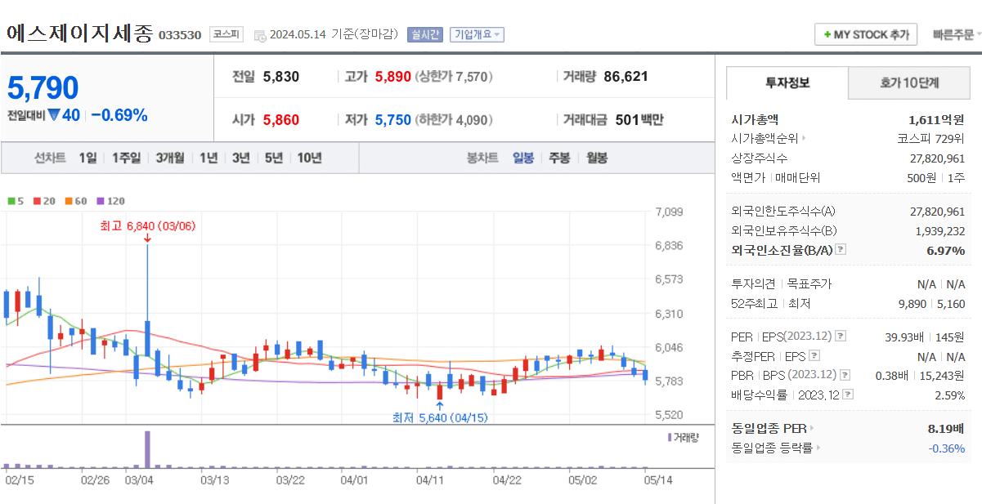
Task: Click the 거래량 legend marker on volume chart
Action: click(670, 437)
